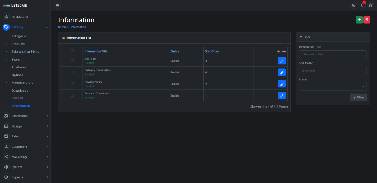Switch to dark mode with moon icon
The width and height of the screenshot is (377, 183).
[x=353, y=5]
